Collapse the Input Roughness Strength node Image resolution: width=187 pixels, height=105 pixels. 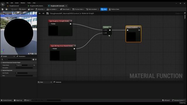click(71, 21)
